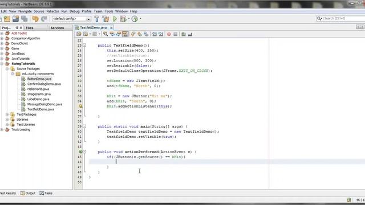Image resolution: width=365 pixels, height=205 pixels.
Task: Click Find Previous Occurrence icon in editor toolbar
Action: [112, 34]
